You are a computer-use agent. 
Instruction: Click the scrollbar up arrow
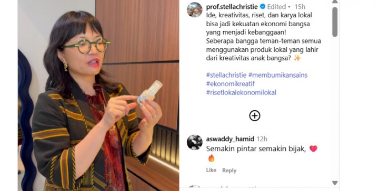(x=335, y=2)
